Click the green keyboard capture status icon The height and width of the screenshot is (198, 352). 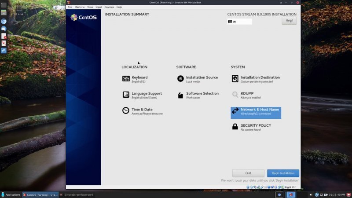click(x=282, y=187)
